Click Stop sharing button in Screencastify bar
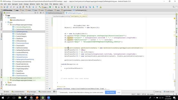 pyautogui.click(x=110, y=92)
